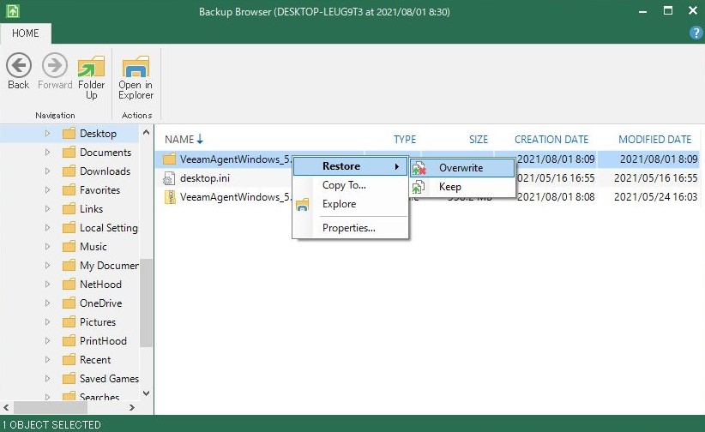Image resolution: width=705 pixels, height=432 pixels.
Task: Expand the Music tree node
Action: pos(47,247)
